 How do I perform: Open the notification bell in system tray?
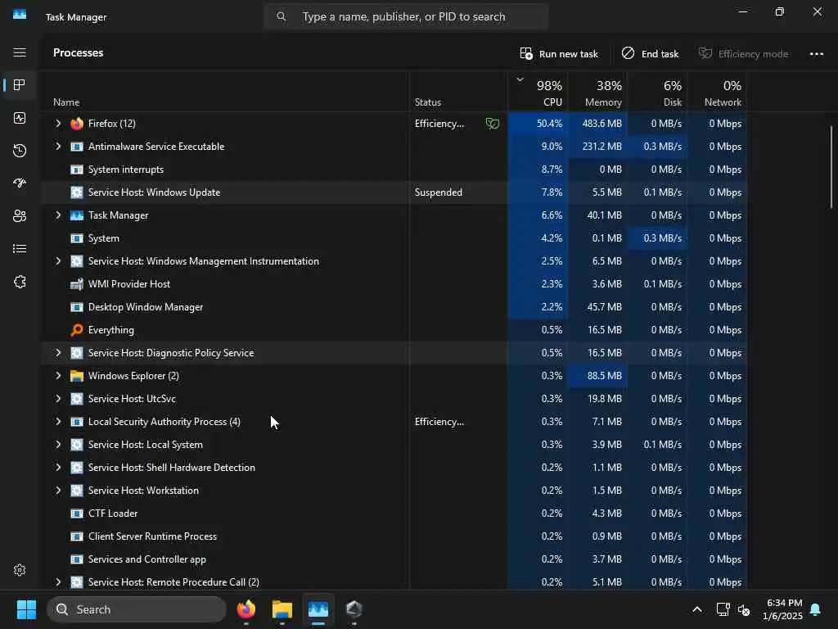point(816,609)
